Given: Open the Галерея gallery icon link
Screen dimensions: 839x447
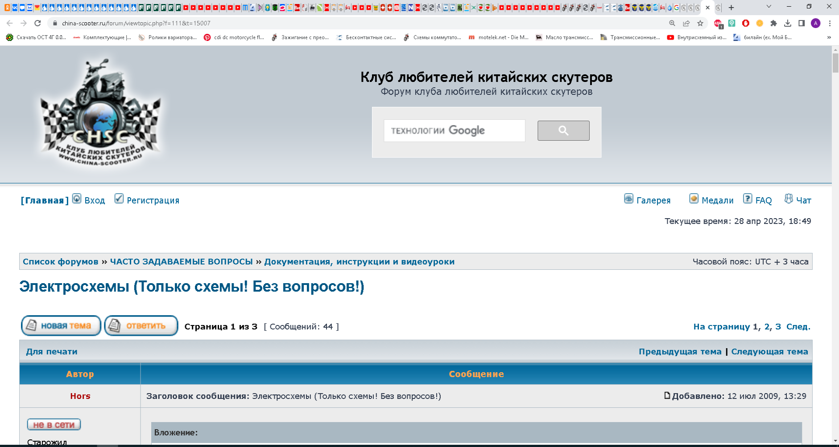Looking at the screenshot, I should [628, 199].
